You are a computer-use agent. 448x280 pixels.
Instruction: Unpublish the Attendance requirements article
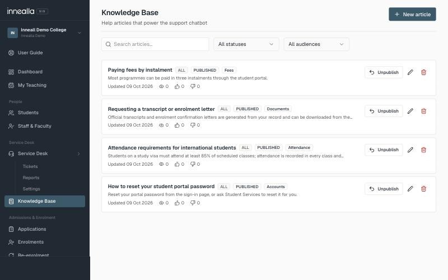pyautogui.click(x=384, y=150)
